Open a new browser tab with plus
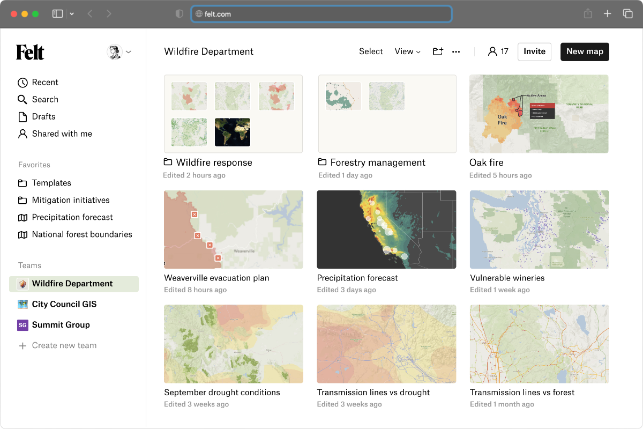643x429 pixels. (x=607, y=14)
